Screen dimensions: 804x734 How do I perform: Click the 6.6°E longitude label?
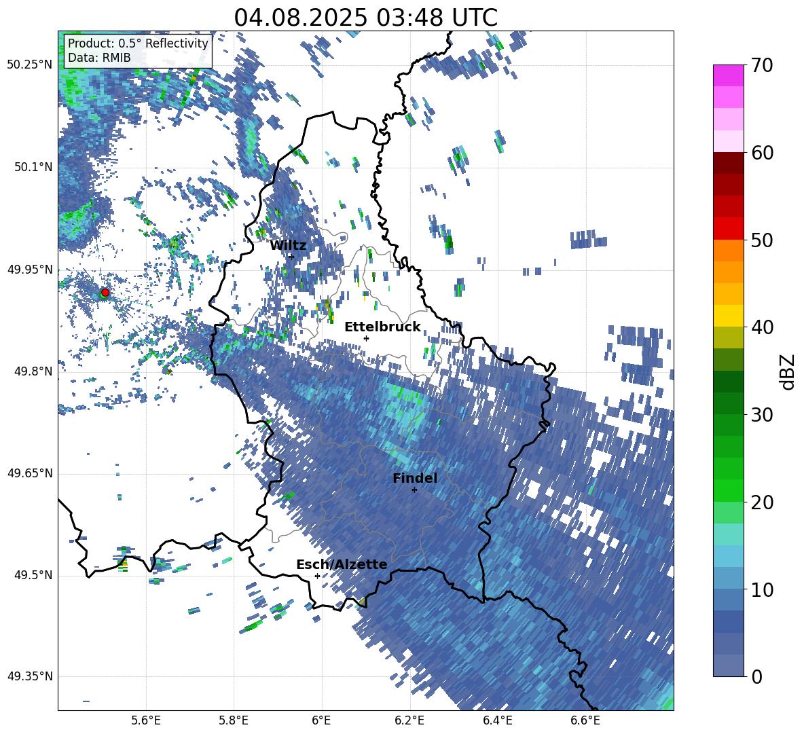(585, 720)
